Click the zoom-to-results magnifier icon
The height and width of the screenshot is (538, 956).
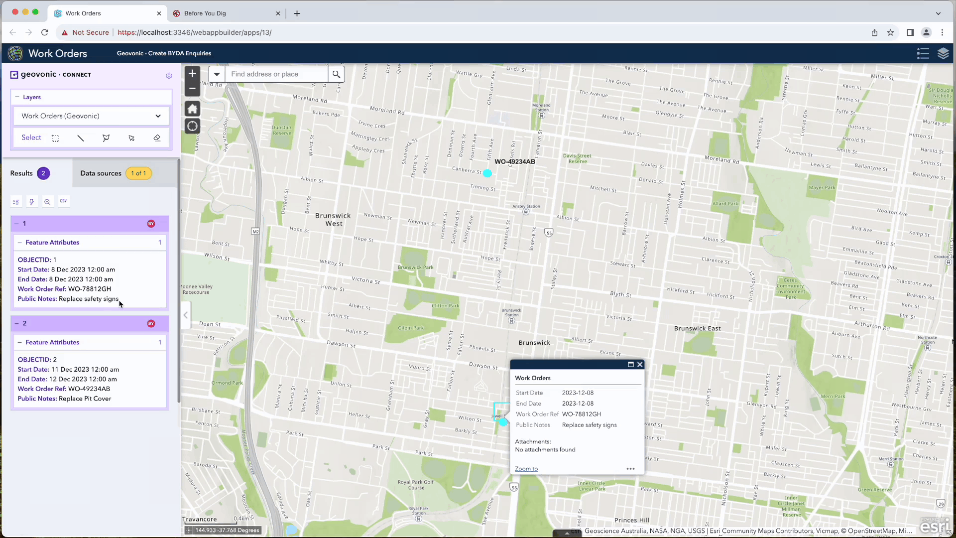coord(47,201)
